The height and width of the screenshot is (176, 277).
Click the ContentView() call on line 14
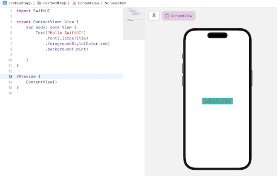(41, 82)
